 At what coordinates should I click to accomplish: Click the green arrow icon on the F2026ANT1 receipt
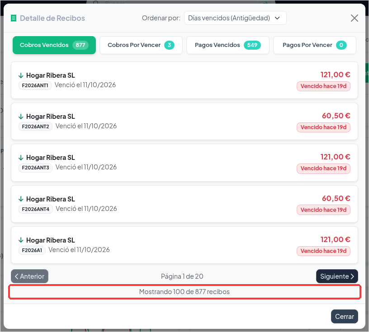pyautogui.click(x=21, y=75)
